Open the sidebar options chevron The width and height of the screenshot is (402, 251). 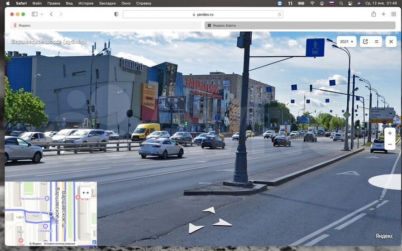click(42, 15)
